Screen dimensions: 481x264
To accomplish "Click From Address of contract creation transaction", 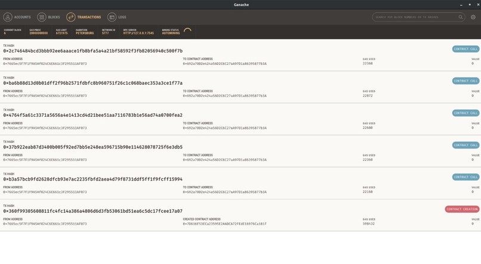I will click(x=45, y=224).
